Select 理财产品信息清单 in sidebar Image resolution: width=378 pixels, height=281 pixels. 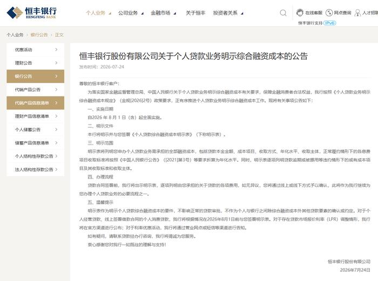pyautogui.click(x=36, y=116)
